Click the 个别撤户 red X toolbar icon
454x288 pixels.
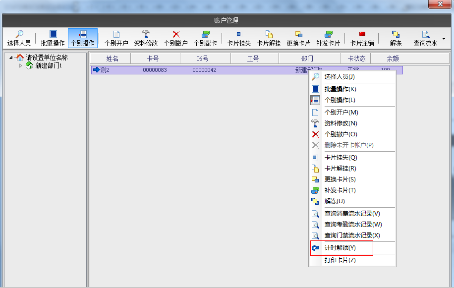[x=175, y=38]
